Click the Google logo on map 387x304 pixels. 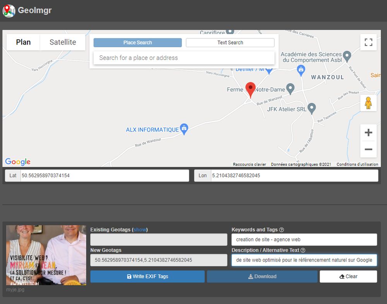18,162
